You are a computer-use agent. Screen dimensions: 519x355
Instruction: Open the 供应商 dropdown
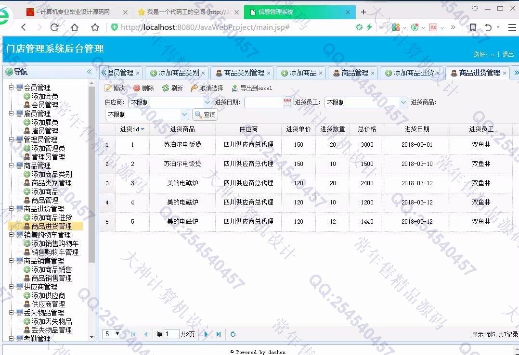208,102
